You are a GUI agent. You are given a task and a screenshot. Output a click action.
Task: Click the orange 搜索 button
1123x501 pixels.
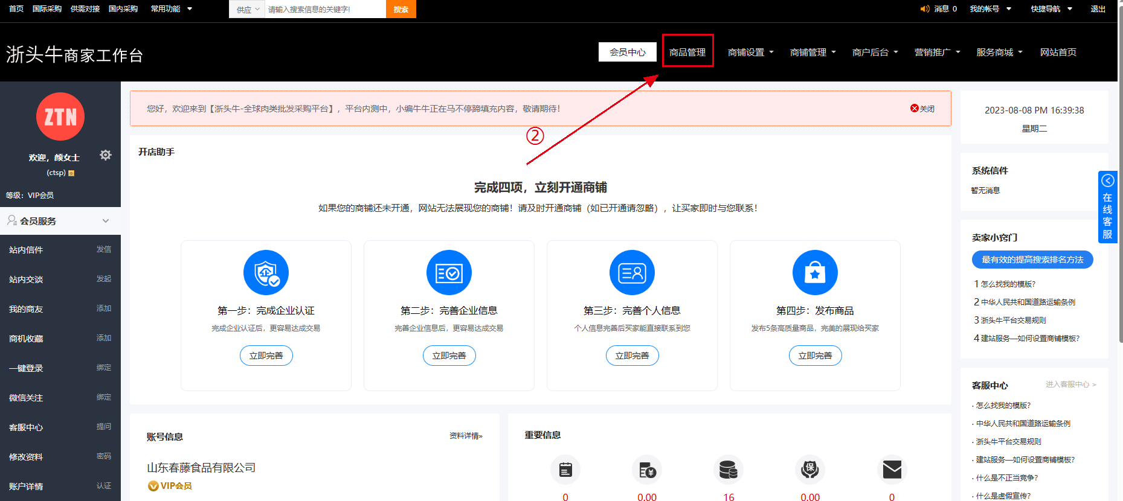pos(401,9)
